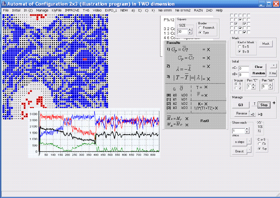The width and height of the screenshot is (280, 198).
Task: Open the EXPO_1 menu
Action: pyautogui.click(x=111, y=10)
